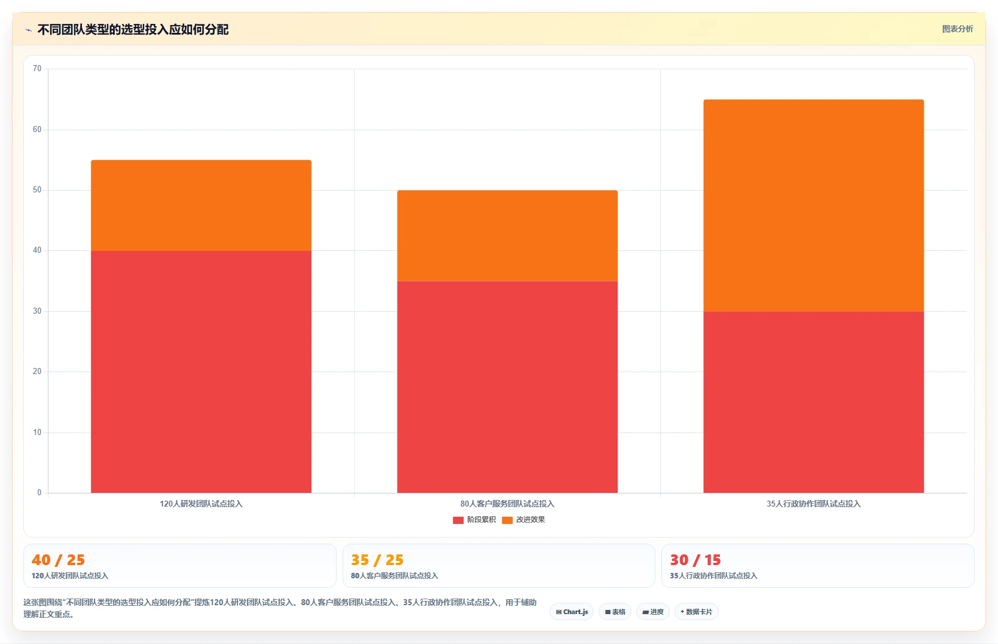Click the y-axis tick label 70
The height and width of the screenshot is (644, 998).
[x=37, y=69]
